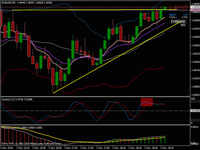Click 1.40145 on the price axis
This screenshot has height=150, width=200.
click(x=196, y=70)
